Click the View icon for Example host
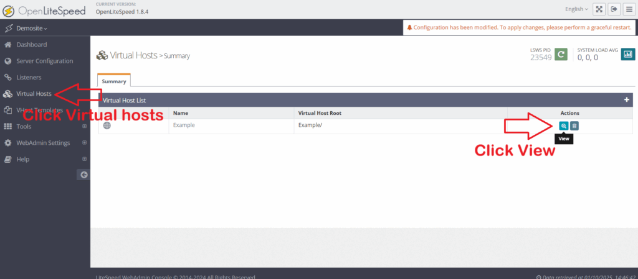638x279 pixels. click(563, 126)
